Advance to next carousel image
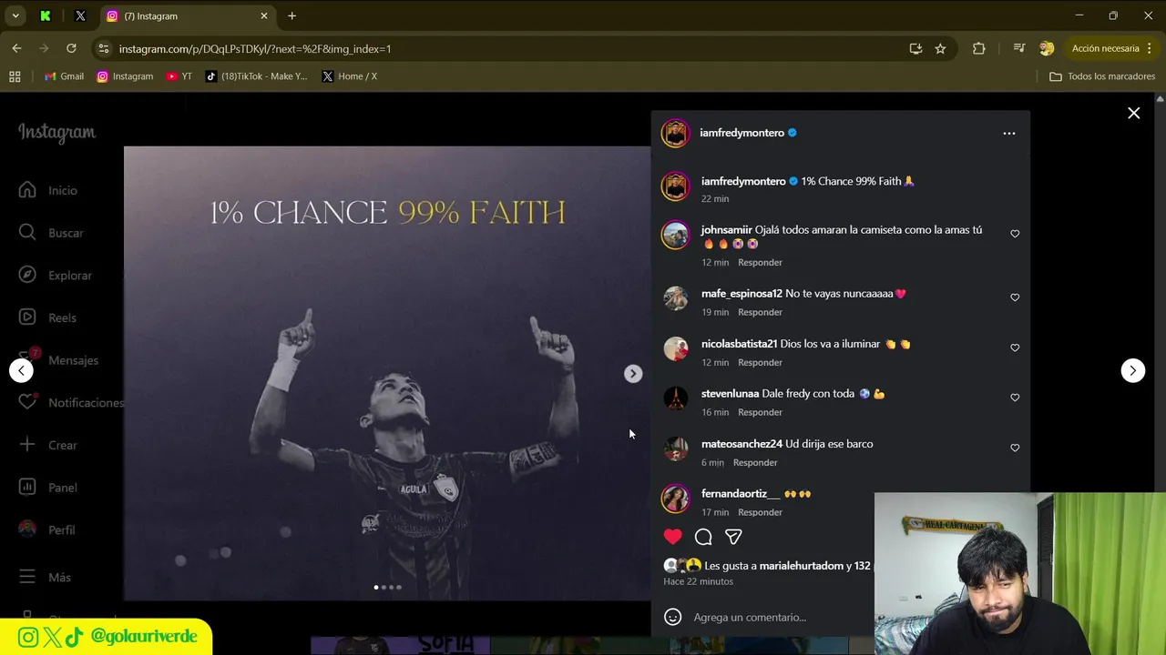The image size is (1166, 655). pos(633,374)
